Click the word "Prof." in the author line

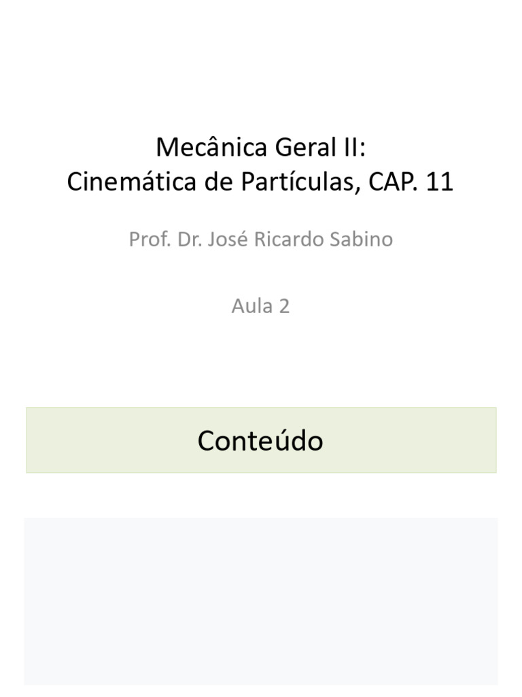click(x=150, y=239)
